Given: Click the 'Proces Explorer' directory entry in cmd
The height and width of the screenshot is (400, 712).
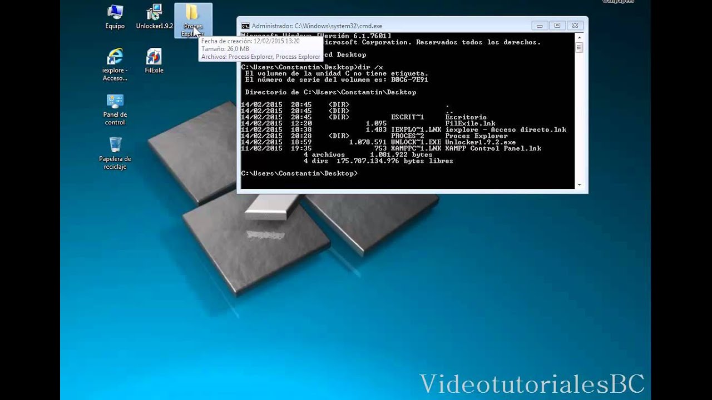Looking at the screenshot, I should pyautogui.click(x=476, y=136).
